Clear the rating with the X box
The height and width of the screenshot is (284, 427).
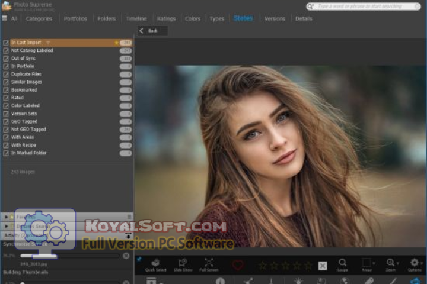(323, 266)
